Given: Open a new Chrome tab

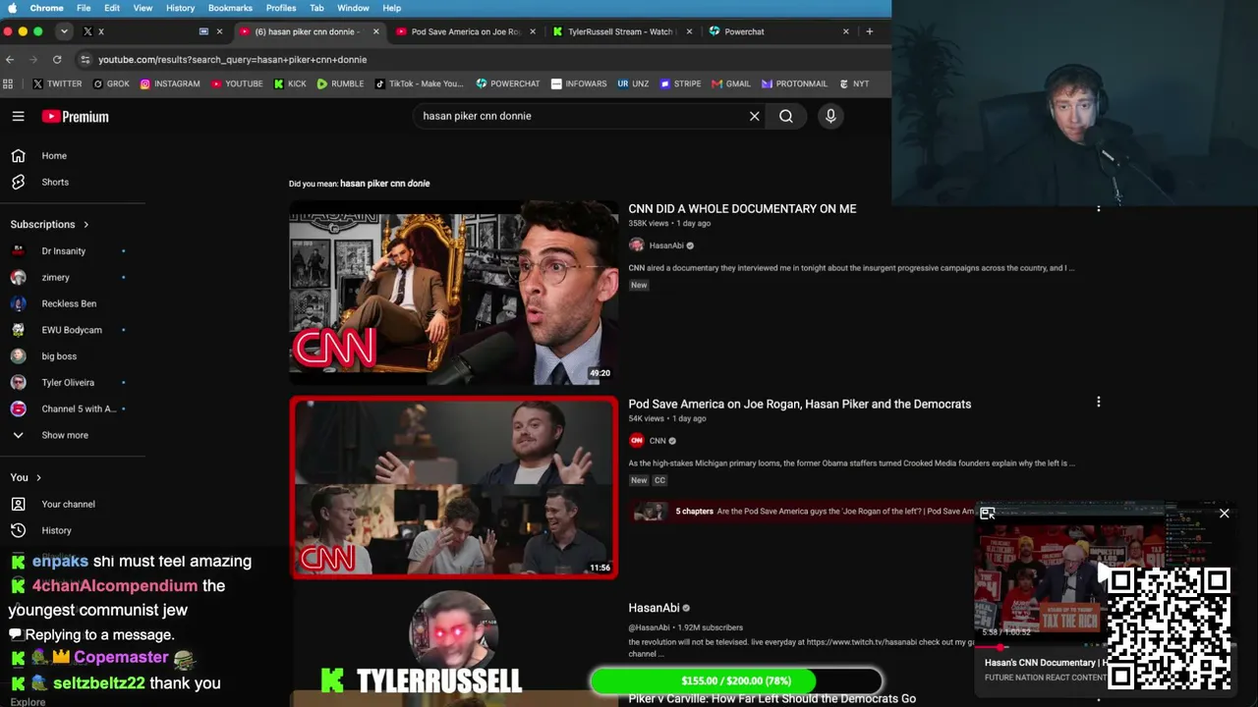Looking at the screenshot, I should [x=869, y=31].
